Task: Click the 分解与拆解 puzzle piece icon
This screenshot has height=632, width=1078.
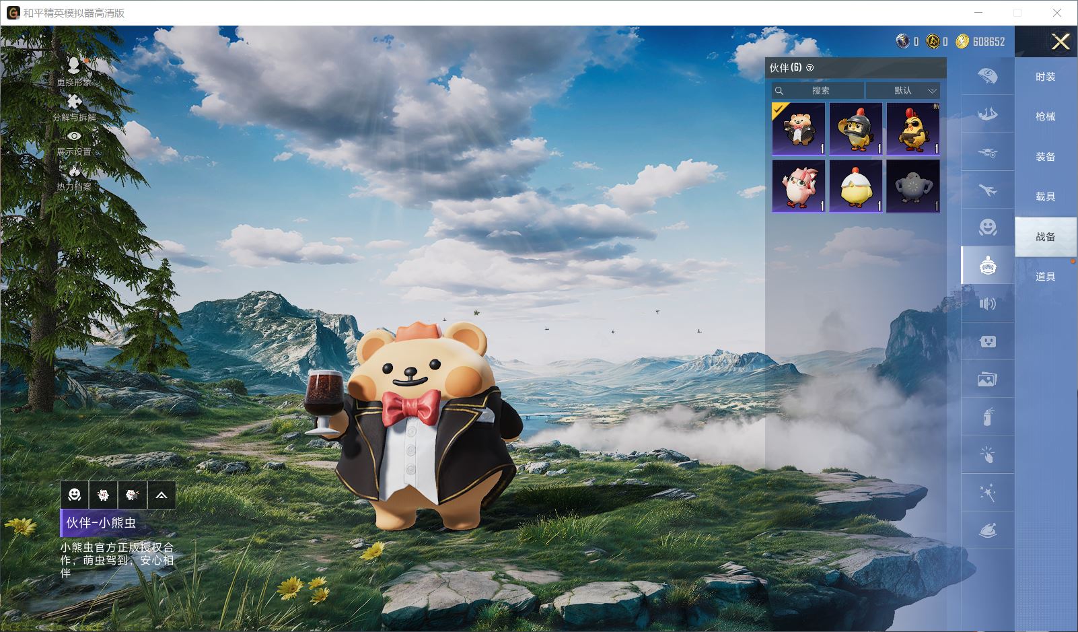Action: 74,102
